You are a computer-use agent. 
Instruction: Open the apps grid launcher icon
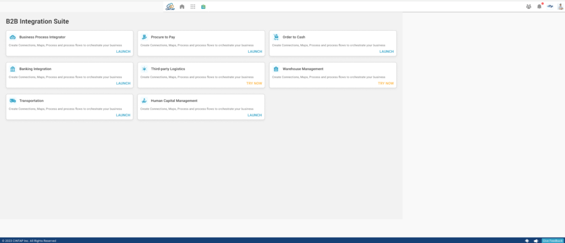coord(193,7)
